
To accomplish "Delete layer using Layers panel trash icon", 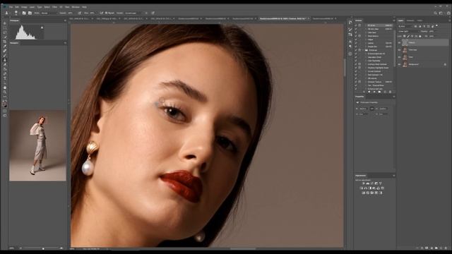I will click(446, 248).
